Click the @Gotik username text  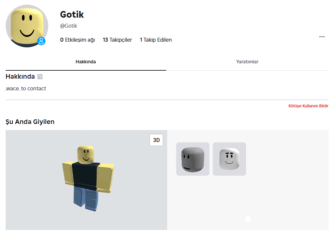(x=69, y=26)
